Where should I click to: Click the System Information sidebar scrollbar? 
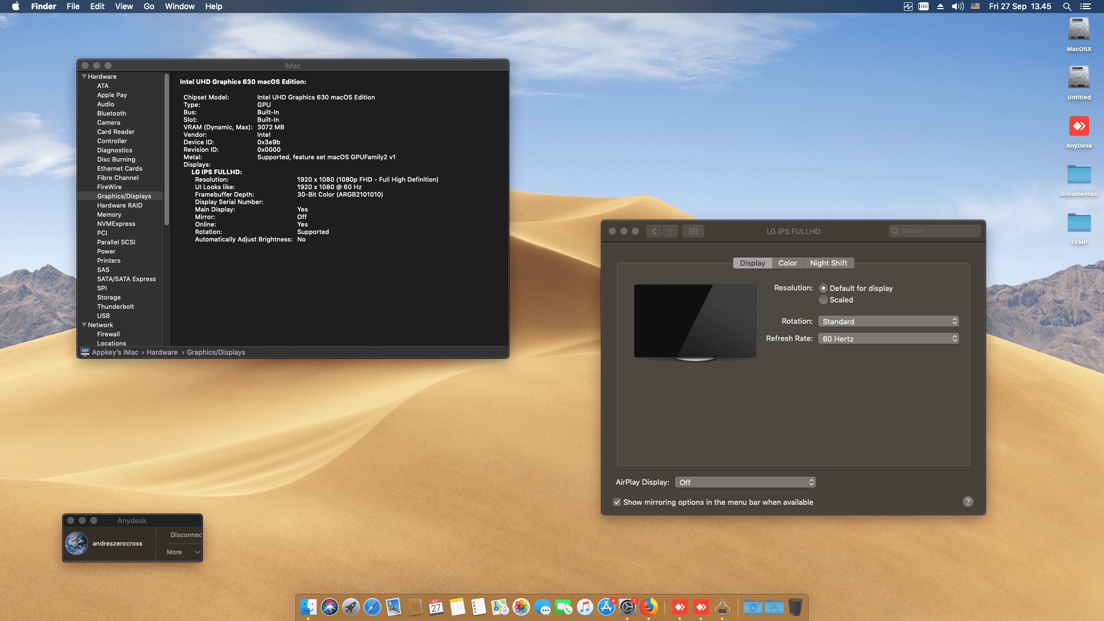click(167, 149)
